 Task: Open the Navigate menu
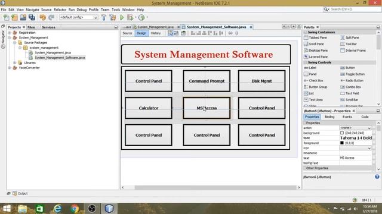[32, 10]
